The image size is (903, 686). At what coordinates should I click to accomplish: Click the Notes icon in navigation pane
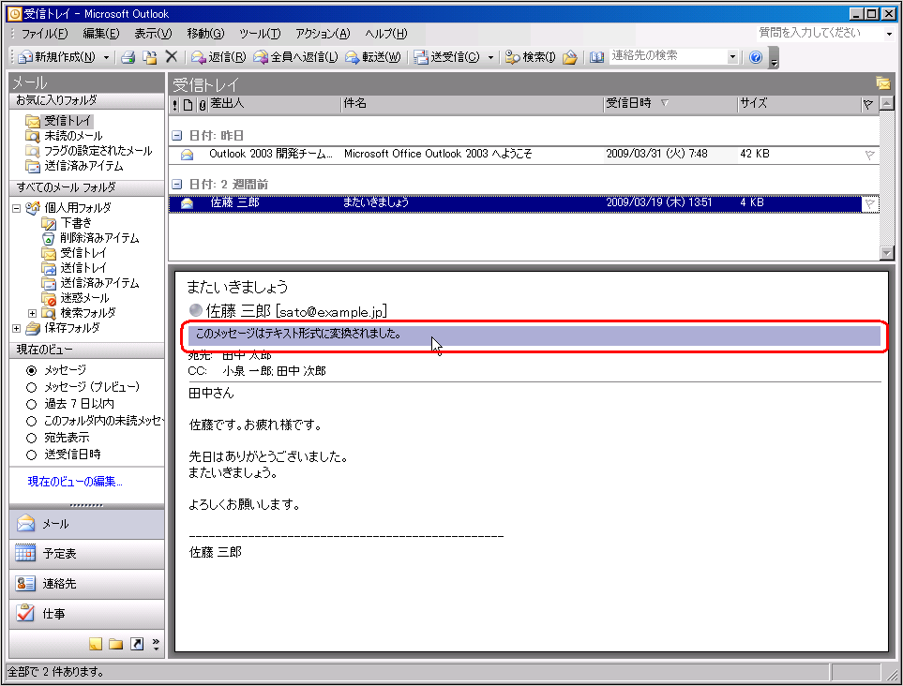[x=96, y=644]
